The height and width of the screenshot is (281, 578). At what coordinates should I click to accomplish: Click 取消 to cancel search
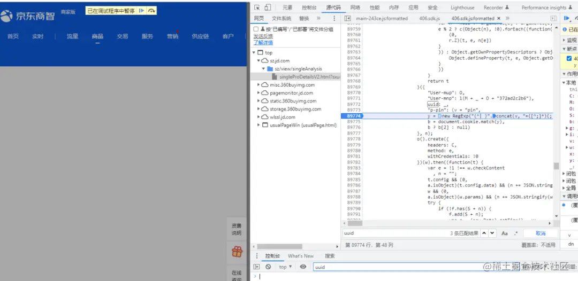tap(541, 233)
